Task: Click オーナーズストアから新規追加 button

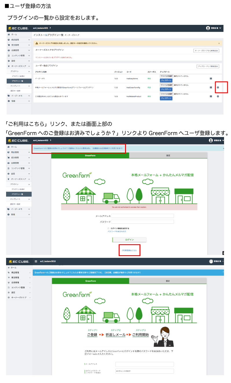Action: tap(206, 51)
